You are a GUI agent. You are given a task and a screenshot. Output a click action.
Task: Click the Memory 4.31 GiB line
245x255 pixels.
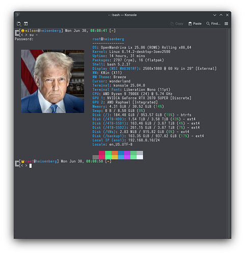click(128, 107)
